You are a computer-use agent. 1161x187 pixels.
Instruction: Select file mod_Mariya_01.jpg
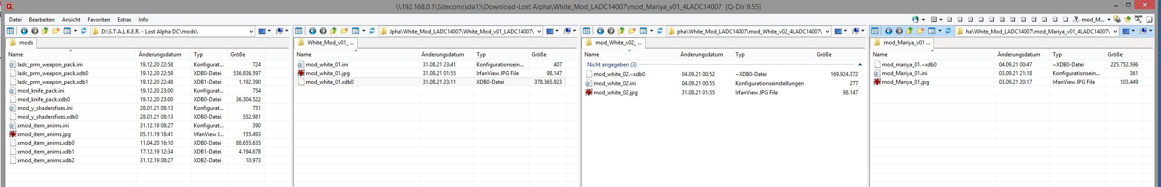point(905,82)
